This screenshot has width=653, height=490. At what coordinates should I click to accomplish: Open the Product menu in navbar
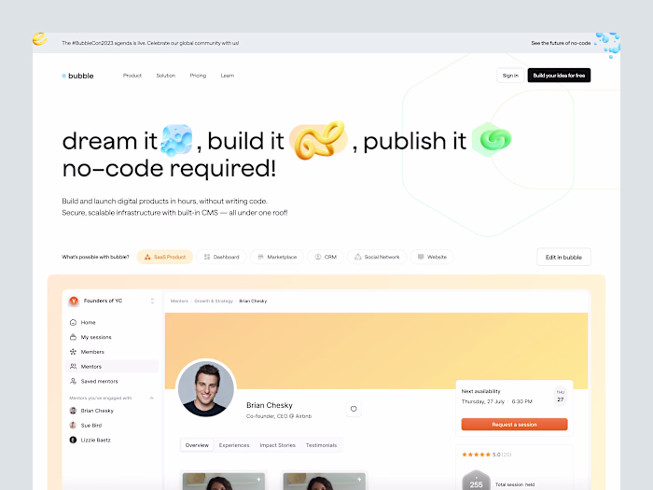[x=132, y=76]
